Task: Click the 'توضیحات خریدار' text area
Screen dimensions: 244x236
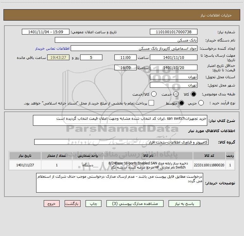Action: pyautogui.click(x=119, y=183)
